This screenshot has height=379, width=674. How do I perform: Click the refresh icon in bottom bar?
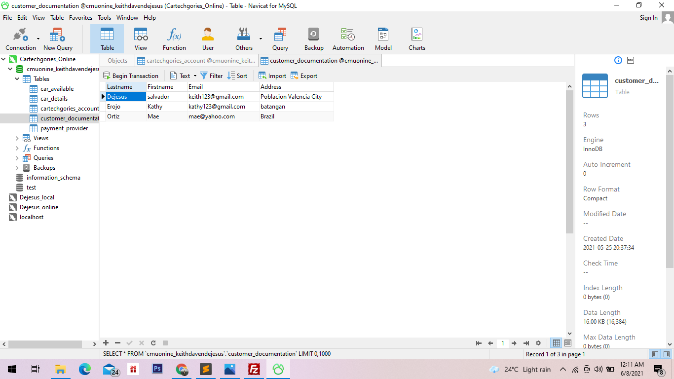point(153,343)
